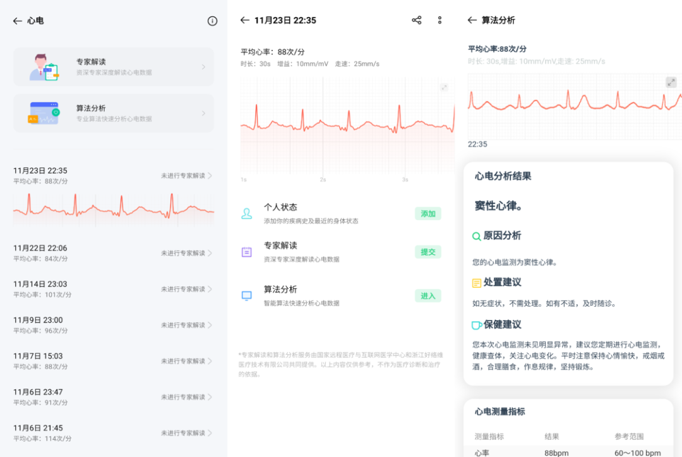Tap 添加 button for 个人状态
The height and width of the screenshot is (457, 682).
click(x=428, y=213)
